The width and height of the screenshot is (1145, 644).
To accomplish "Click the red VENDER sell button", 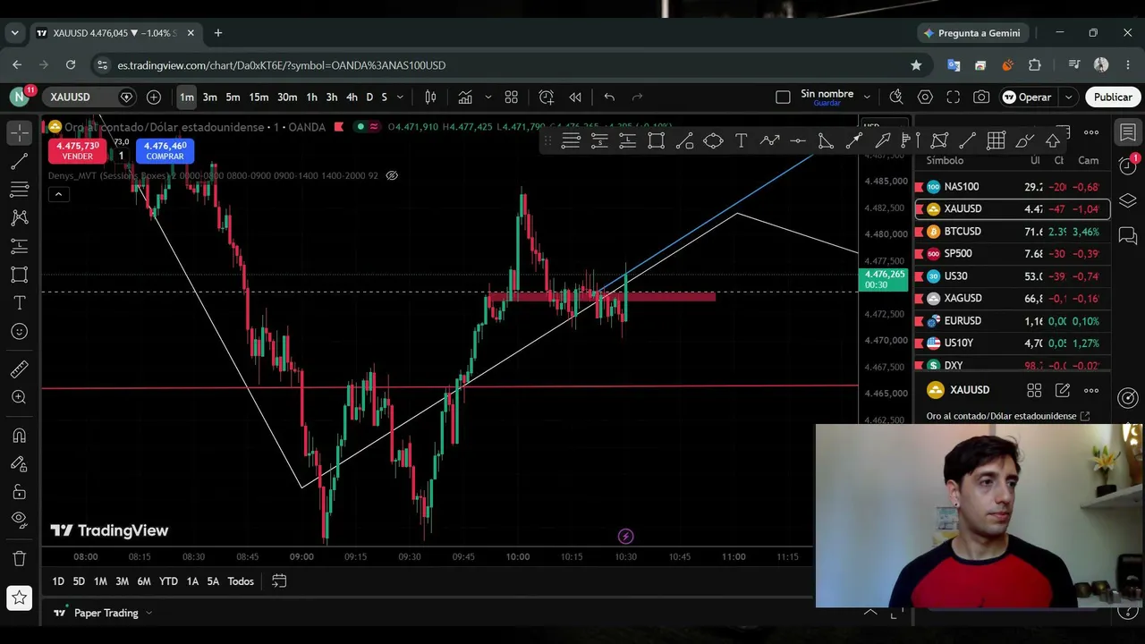I will coord(77,150).
